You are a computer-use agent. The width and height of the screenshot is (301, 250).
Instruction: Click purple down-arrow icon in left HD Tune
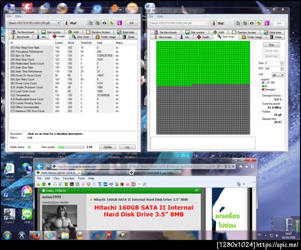119,23
